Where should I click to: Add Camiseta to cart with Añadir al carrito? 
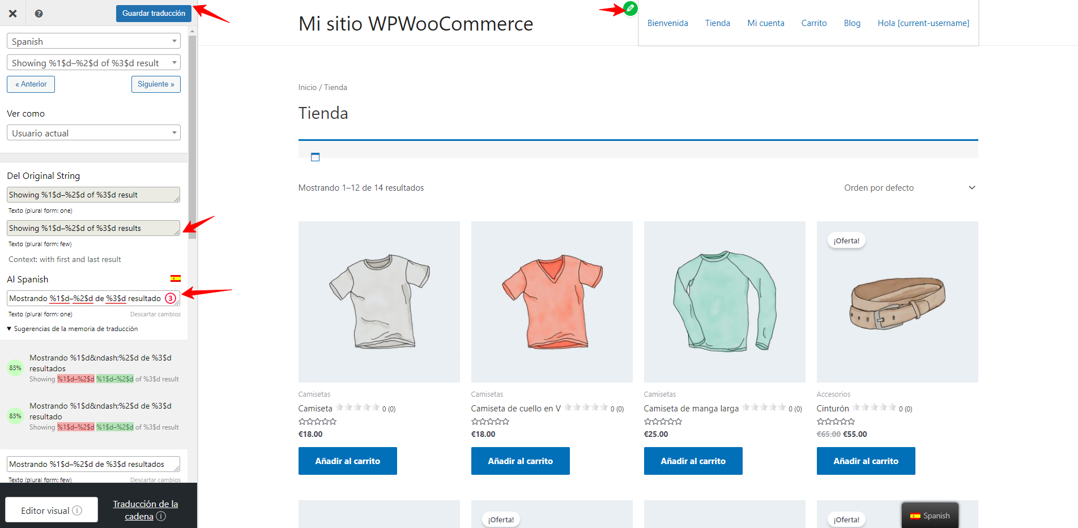click(x=347, y=461)
